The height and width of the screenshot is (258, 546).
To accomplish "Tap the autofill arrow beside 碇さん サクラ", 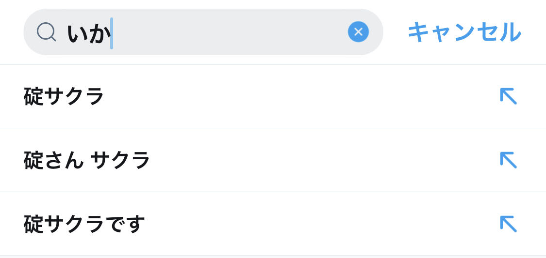I will click(508, 160).
